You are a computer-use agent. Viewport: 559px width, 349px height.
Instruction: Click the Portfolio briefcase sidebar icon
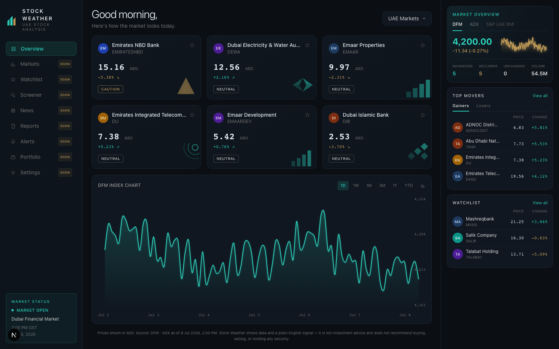(13, 157)
